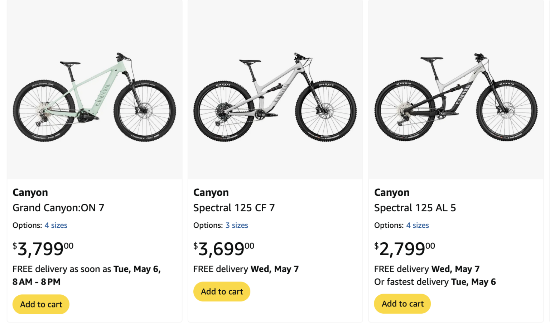Open the Spectral 125 CF 7 product page
This screenshot has width=550, height=329.
pyautogui.click(x=234, y=208)
